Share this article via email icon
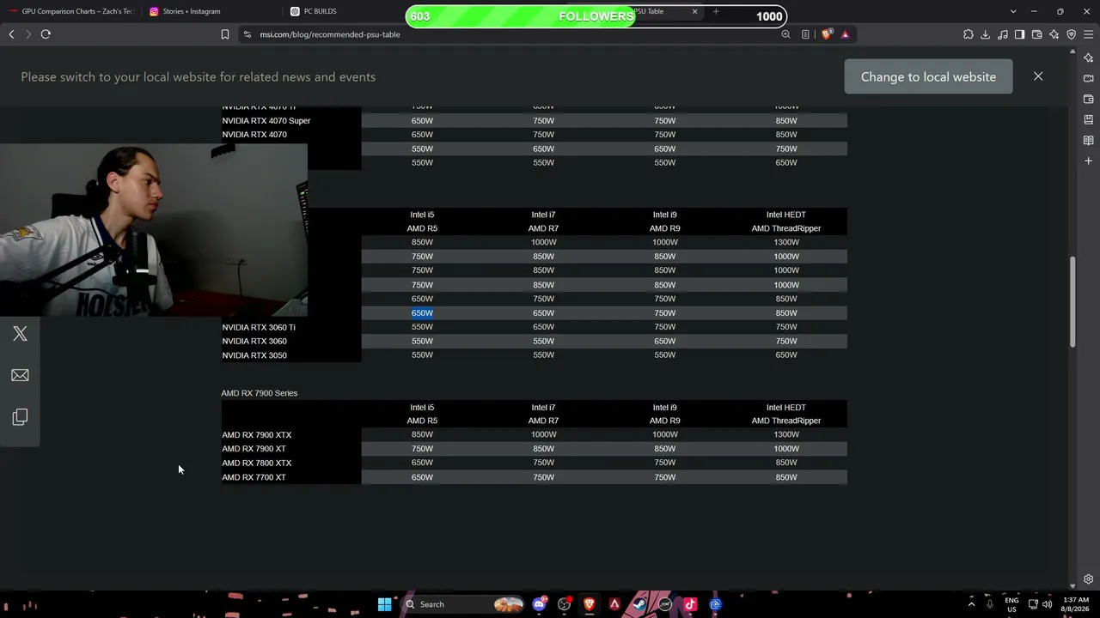 (x=20, y=375)
